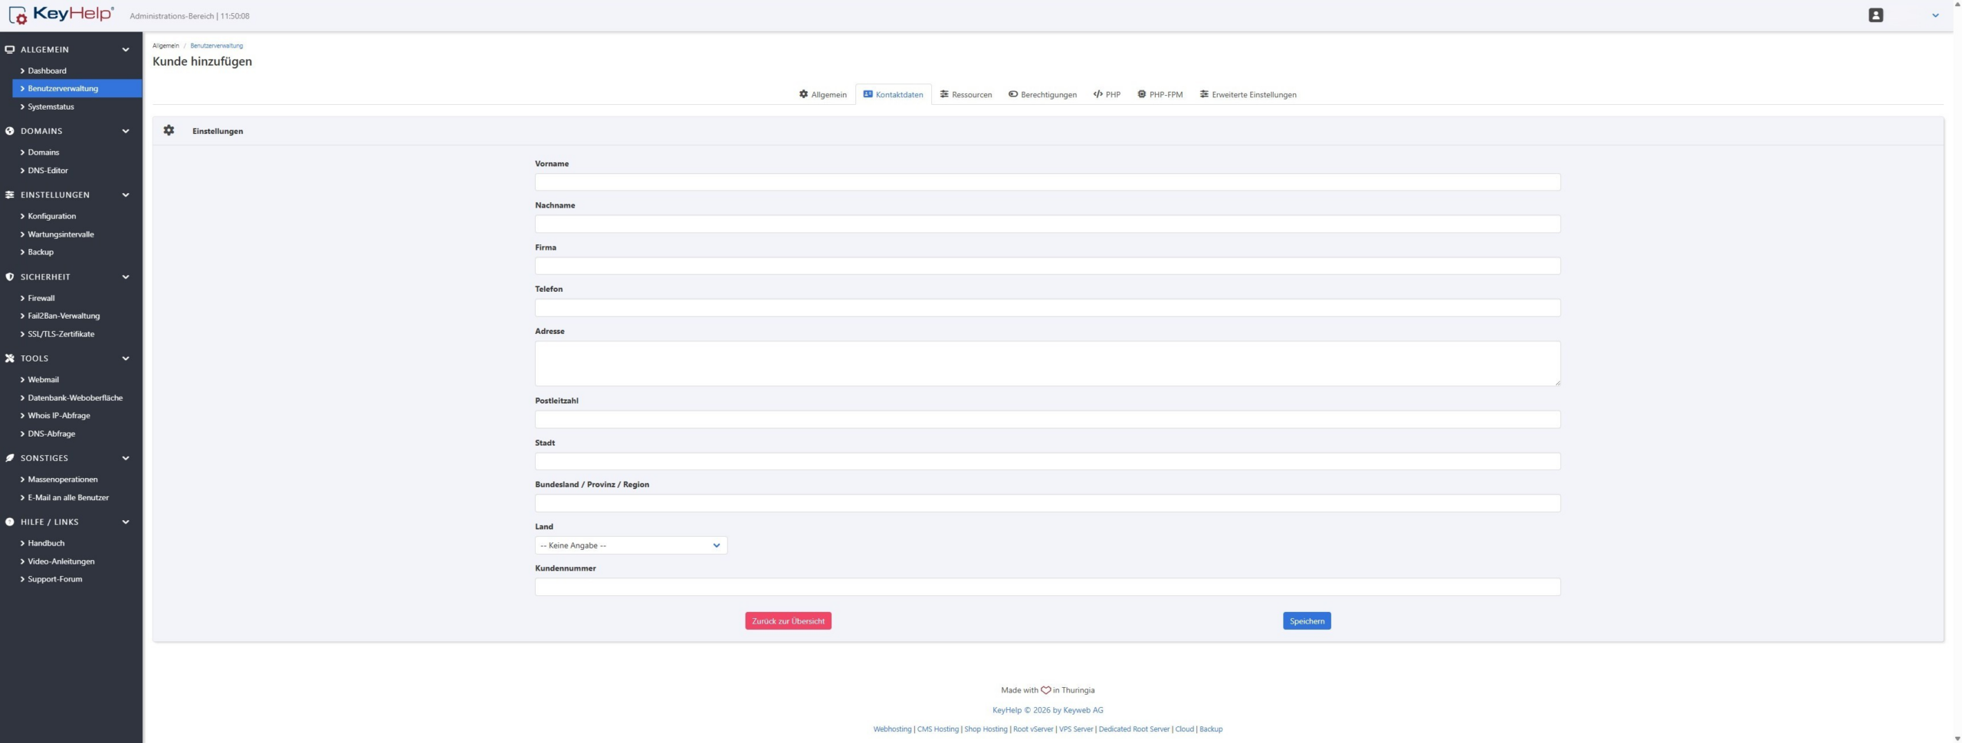Focus the Vorname input field
The image size is (1962, 743).
[x=1048, y=182]
